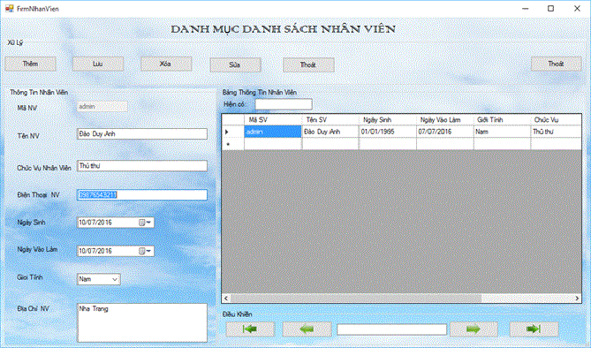Go to previous record with the left arrow

[x=307, y=329]
